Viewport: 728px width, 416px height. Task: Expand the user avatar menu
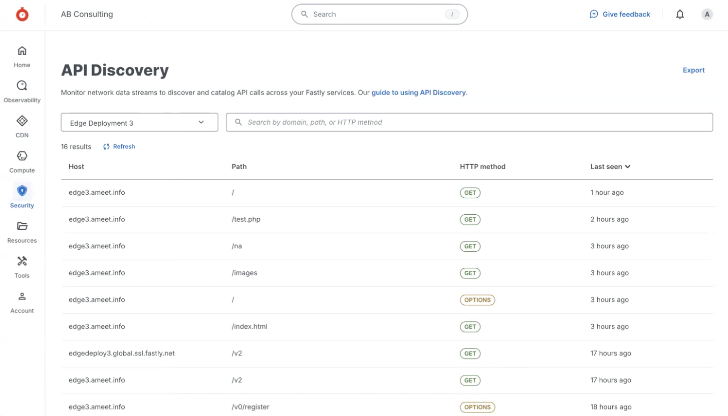707,14
